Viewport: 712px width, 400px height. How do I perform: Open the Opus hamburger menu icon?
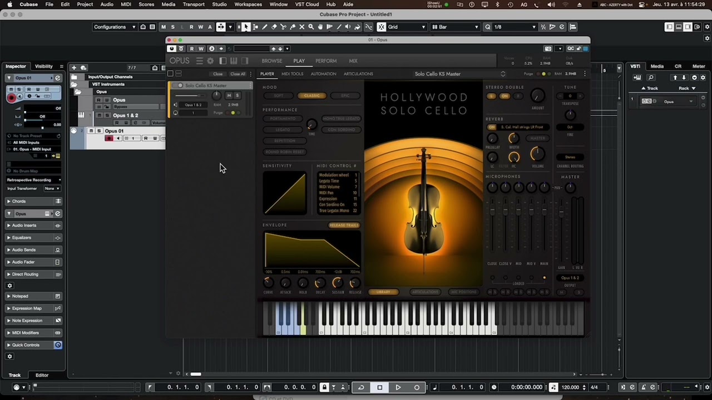pos(199,61)
